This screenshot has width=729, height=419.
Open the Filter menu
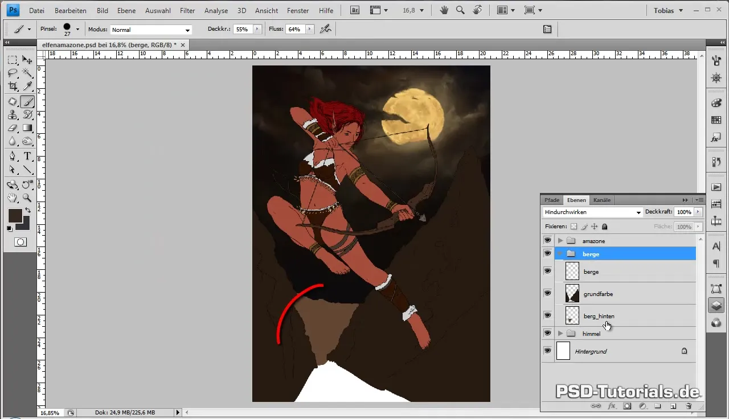pyautogui.click(x=187, y=11)
